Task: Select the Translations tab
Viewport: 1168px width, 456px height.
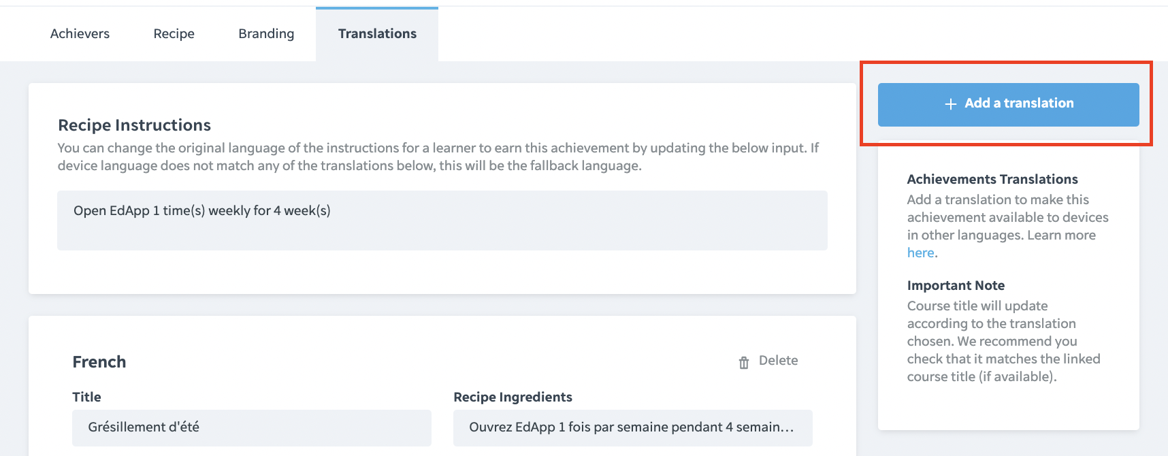Action: pyautogui.click(x=377, y=34)
